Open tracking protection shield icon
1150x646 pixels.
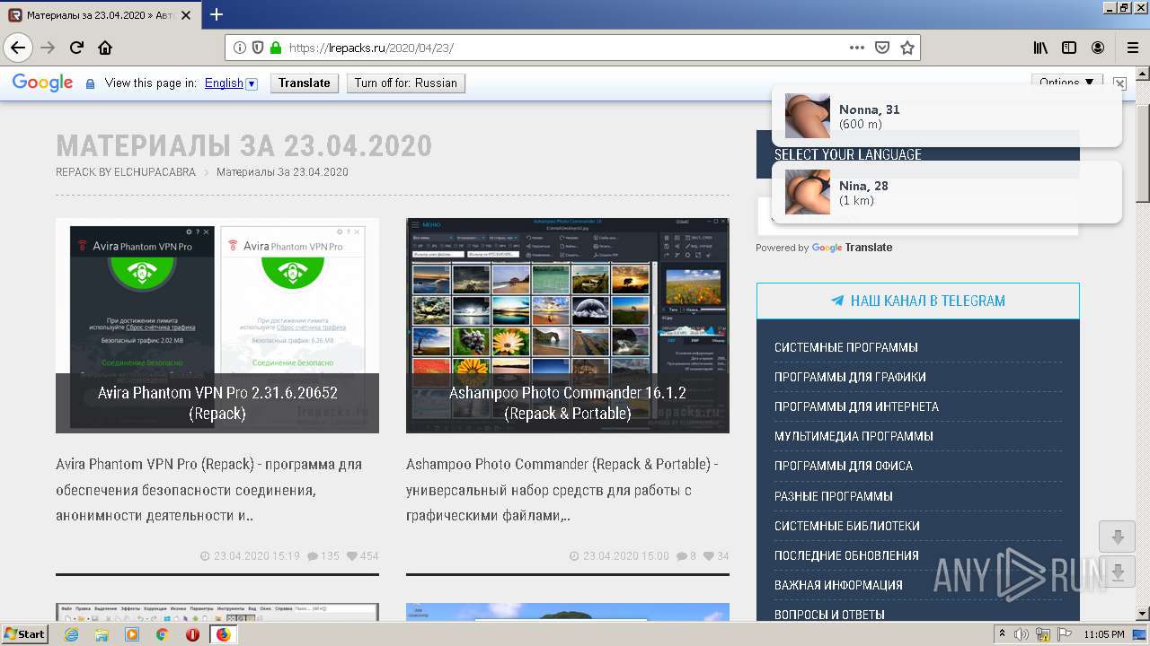258,48
